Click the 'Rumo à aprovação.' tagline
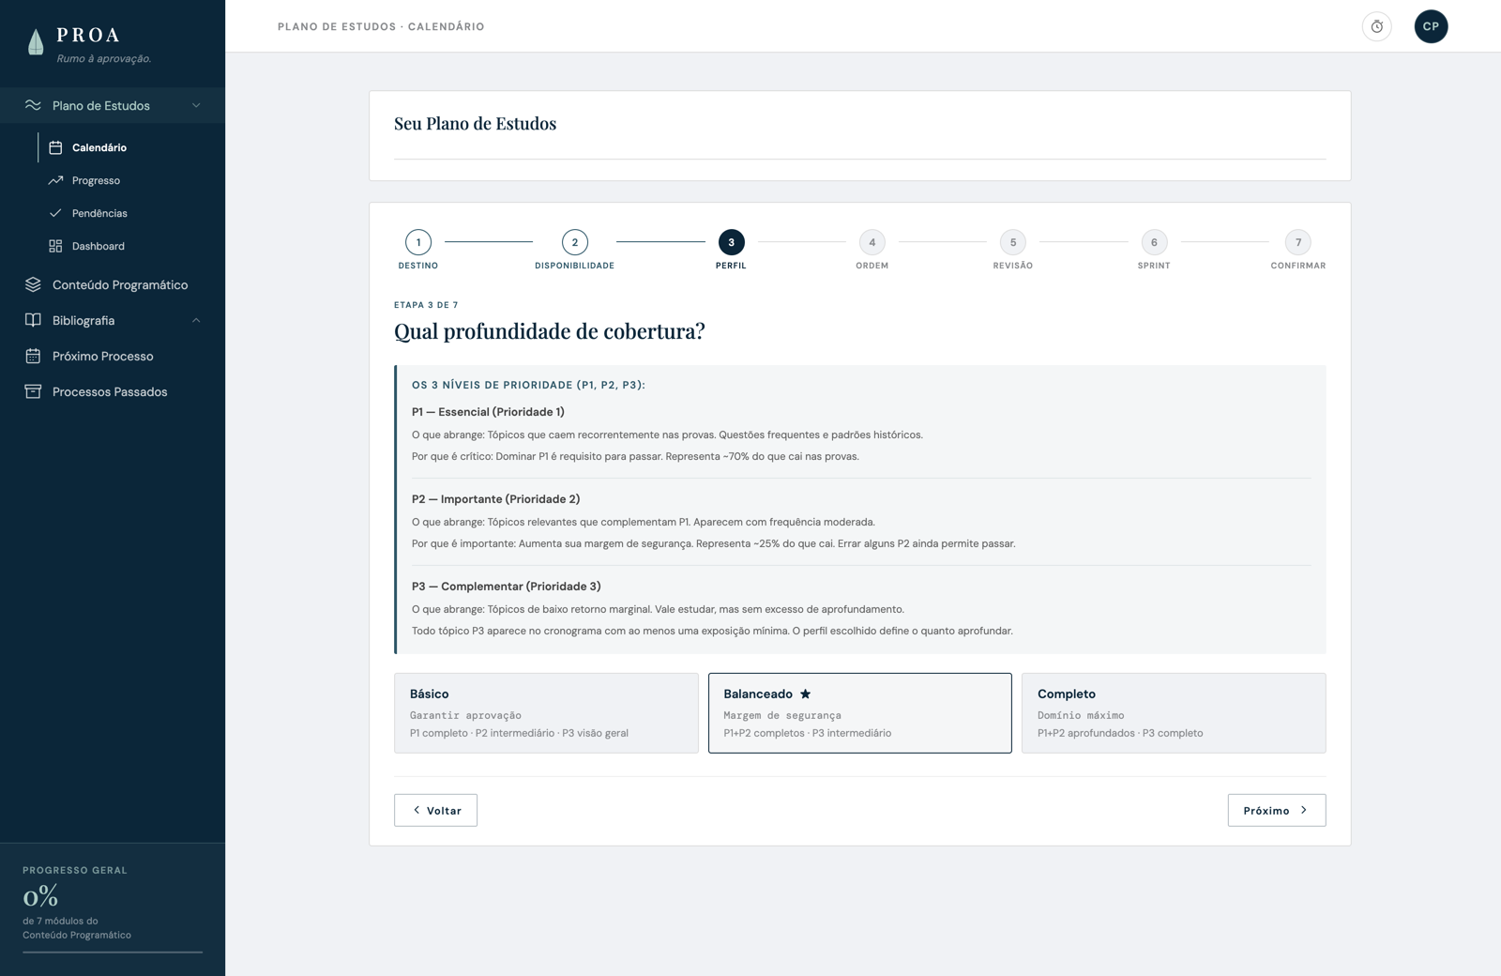Viewport: 1501px width, 976px height. pos(104,58)
